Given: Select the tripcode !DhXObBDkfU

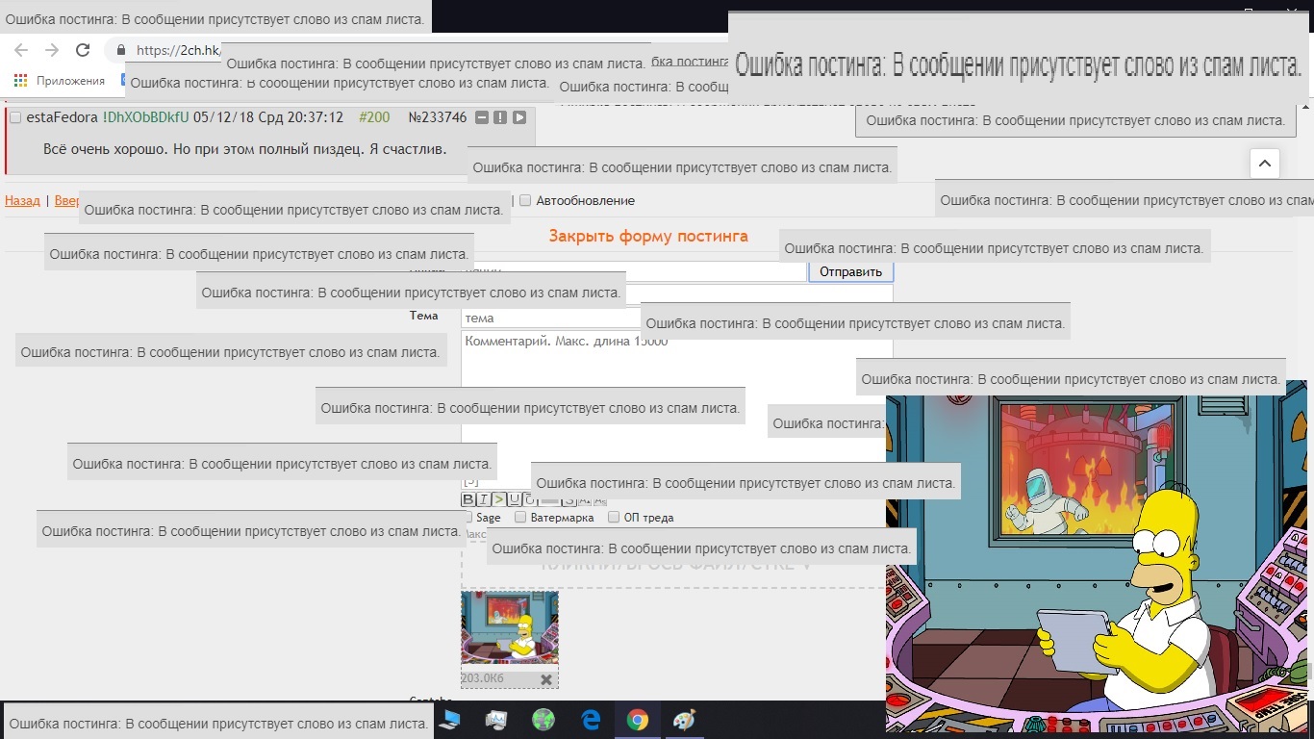Looking at the screenshot, I should click(x=145, y=117).
